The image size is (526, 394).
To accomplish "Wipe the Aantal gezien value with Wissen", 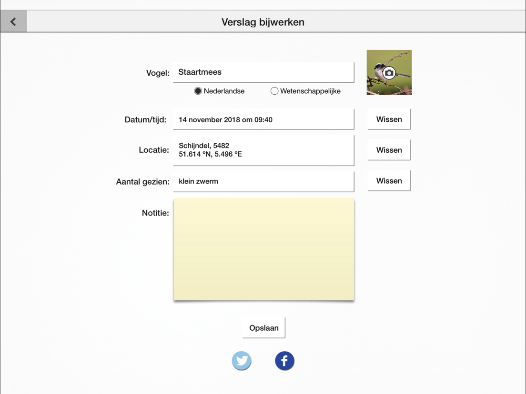I will tap(389, 181).
